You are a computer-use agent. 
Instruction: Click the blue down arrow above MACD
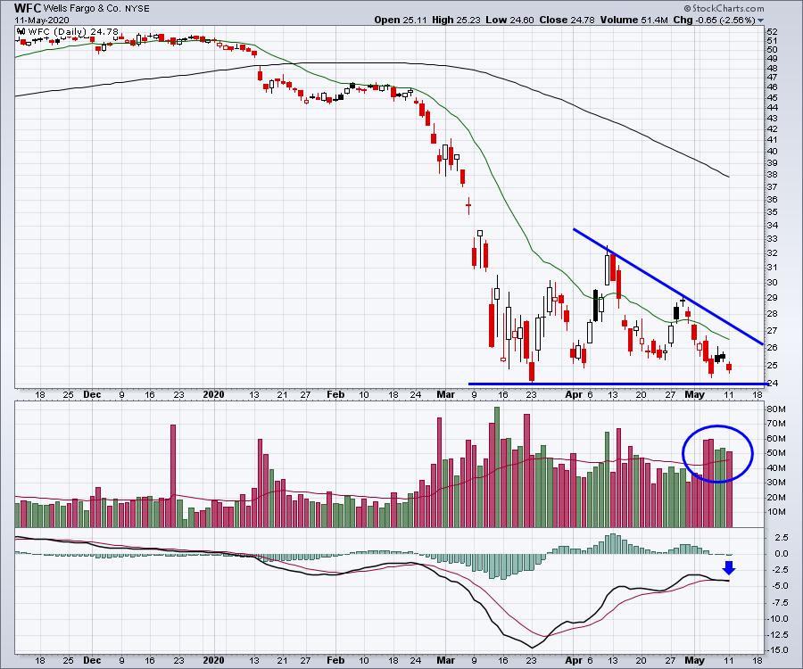pyautogui.click(x=728, y=568)
